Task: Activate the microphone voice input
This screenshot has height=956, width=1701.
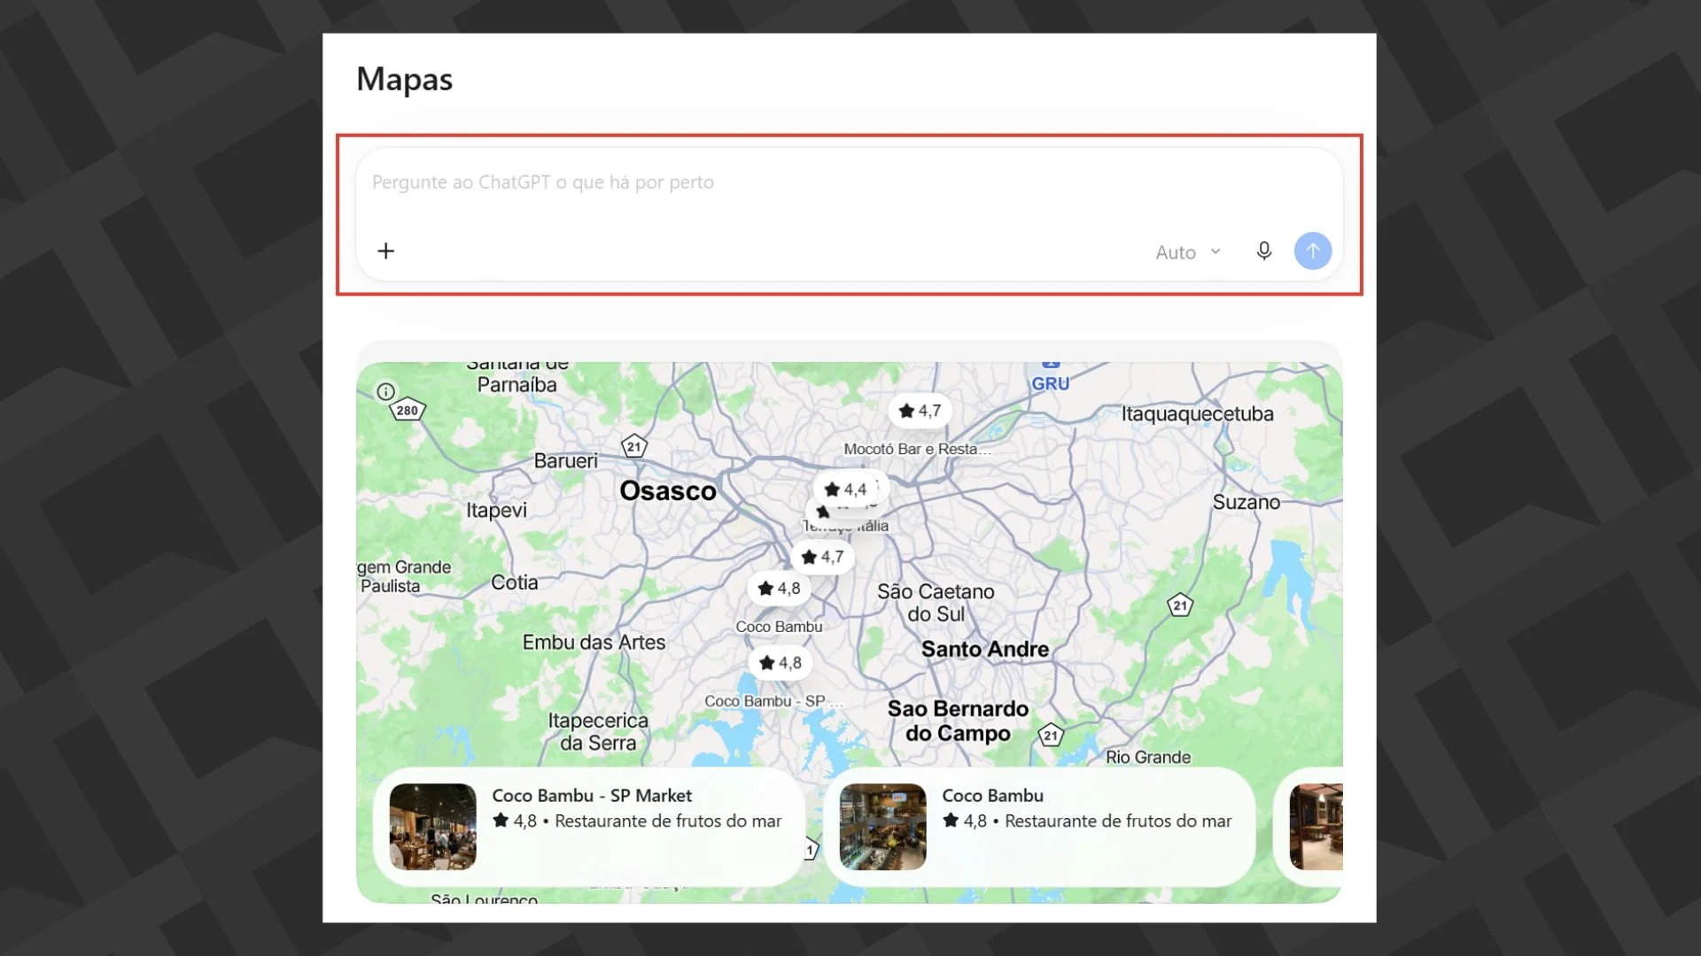Action: tap(1264, 251)
